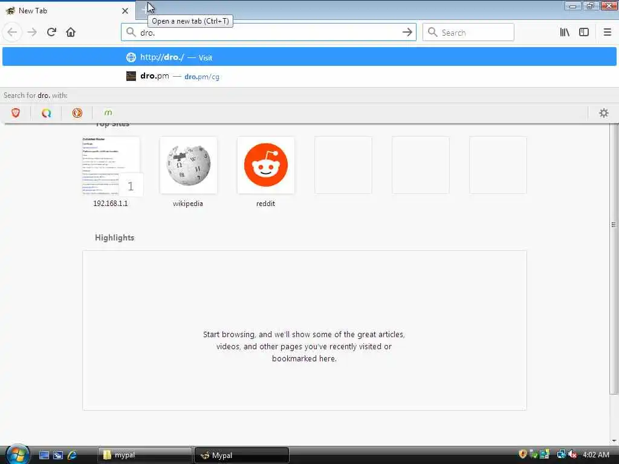The width and height of the screenshot is (619, 464).
Task: Reload the current page
Action: click(x=52, y=33)
